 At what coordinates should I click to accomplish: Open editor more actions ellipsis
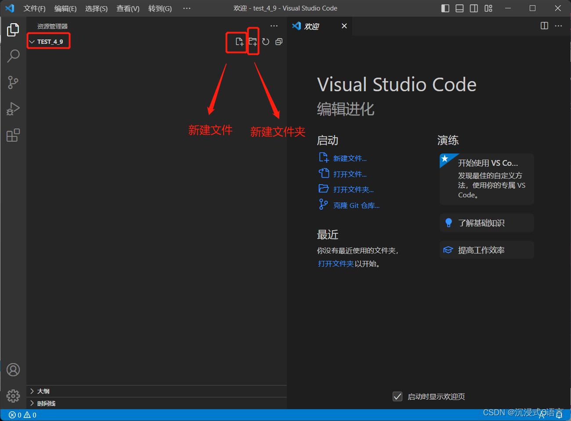click(x=558, y=26)
